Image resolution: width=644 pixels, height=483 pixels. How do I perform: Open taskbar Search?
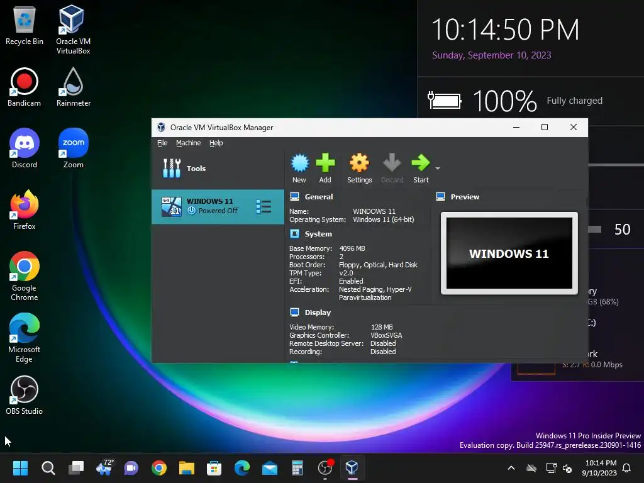point(48,468)
